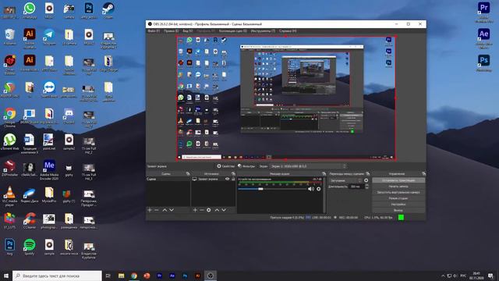The width and height of the screenshot is (499, 281).
Task: Move the scene down in the Scenes list
Action: [x=172, y=210]
